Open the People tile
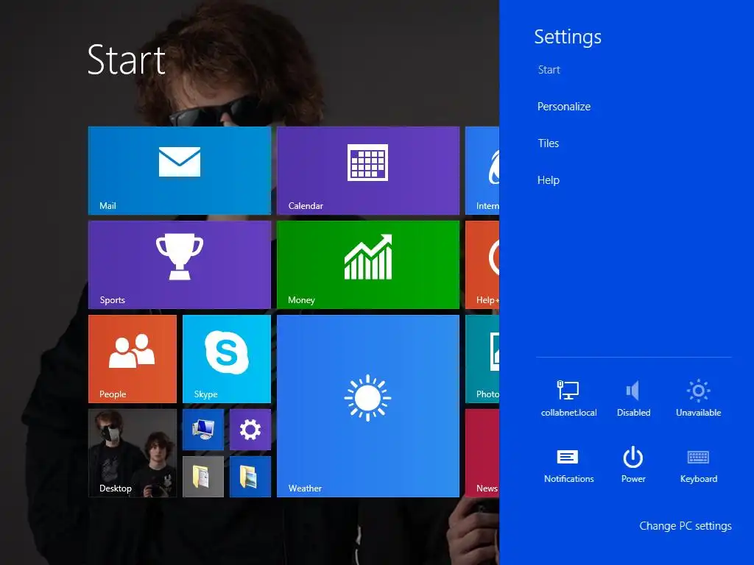 coord(133,359)
